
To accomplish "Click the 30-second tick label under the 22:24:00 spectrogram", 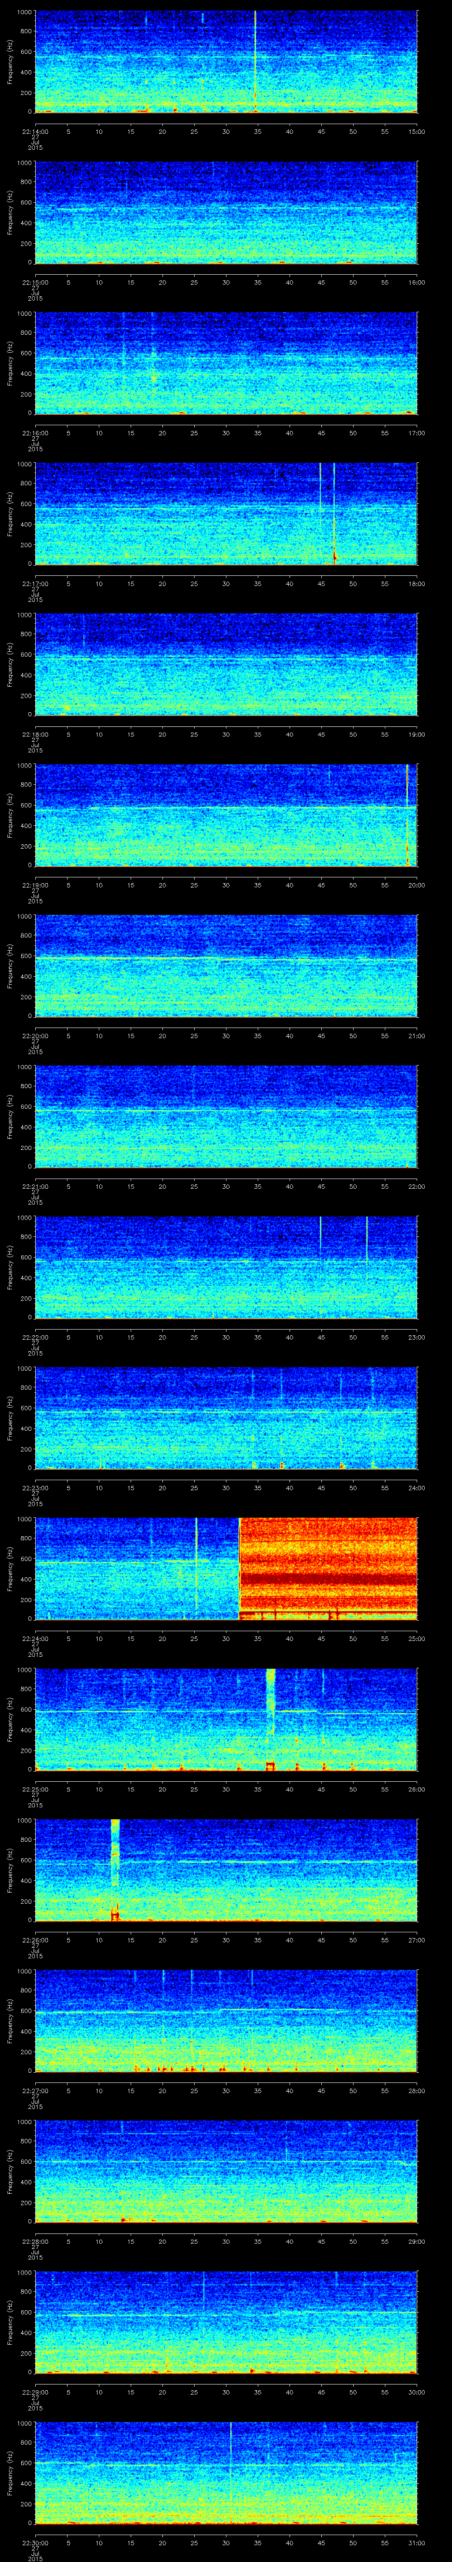I will [x=226, y=1638].
